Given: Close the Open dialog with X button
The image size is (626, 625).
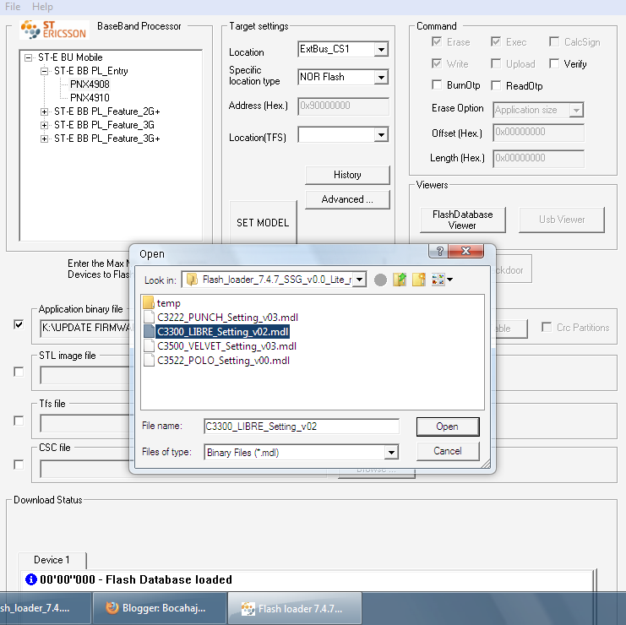Looking at the screenshot, I should pos(465,251).
